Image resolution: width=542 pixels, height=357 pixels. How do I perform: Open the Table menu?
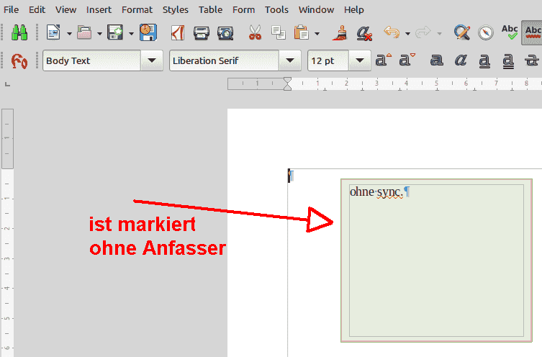point(210,9)
